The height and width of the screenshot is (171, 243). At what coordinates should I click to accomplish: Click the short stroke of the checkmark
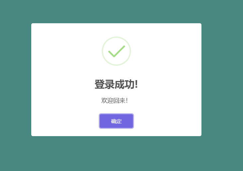(111, 54)
